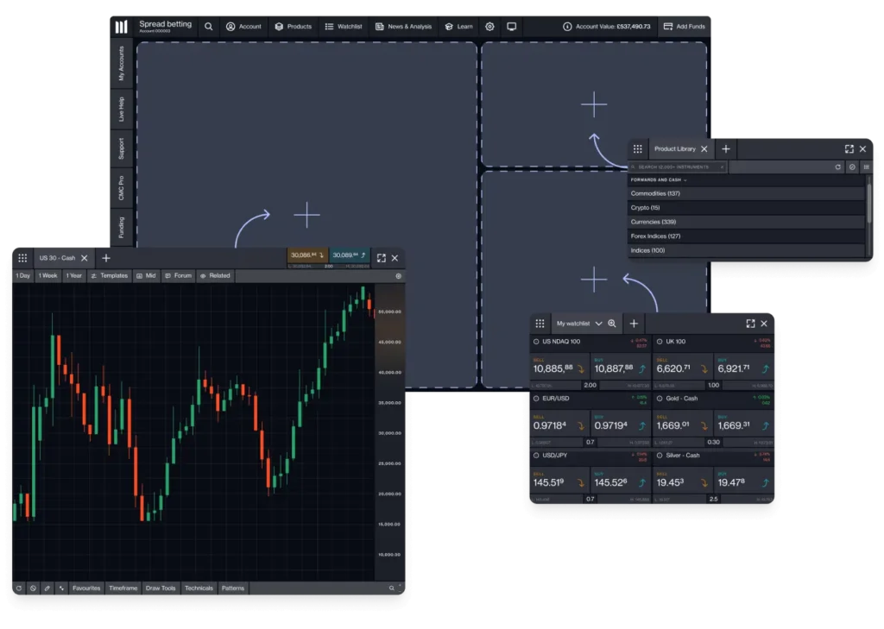Click the plus in the top-right empty layout pane
Viewport: 884px width, 629px height.
tap(594, 105)
